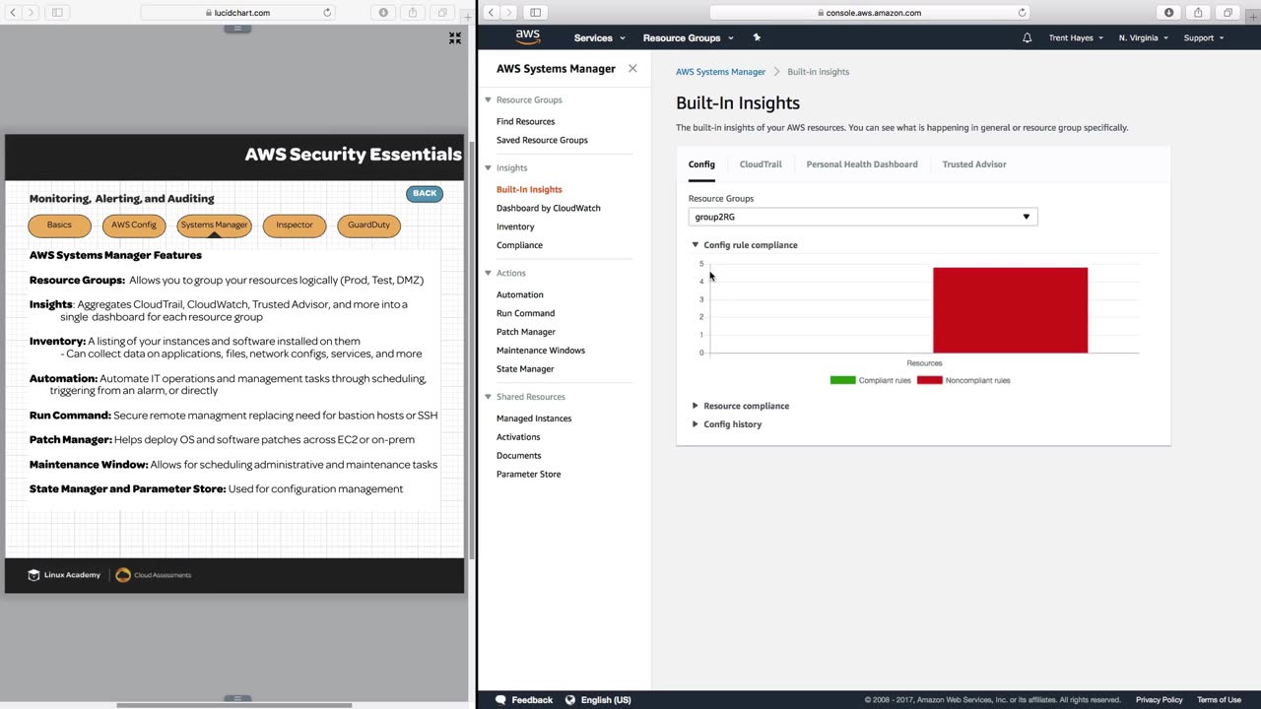Viewport: 1261px width, 709px height.
Task: Click the green Compliant rules legend swatch
Action: 842,380
